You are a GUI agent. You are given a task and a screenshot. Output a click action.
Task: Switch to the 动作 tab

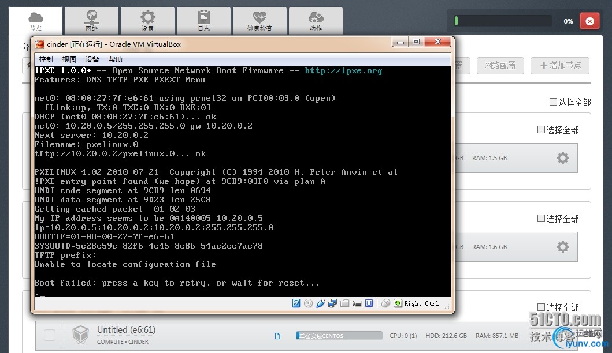tap(316, 21)
